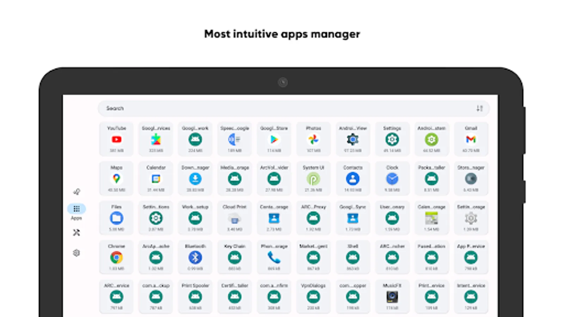
Task: Open the YouTube app card
Action: tap(116, 139)
